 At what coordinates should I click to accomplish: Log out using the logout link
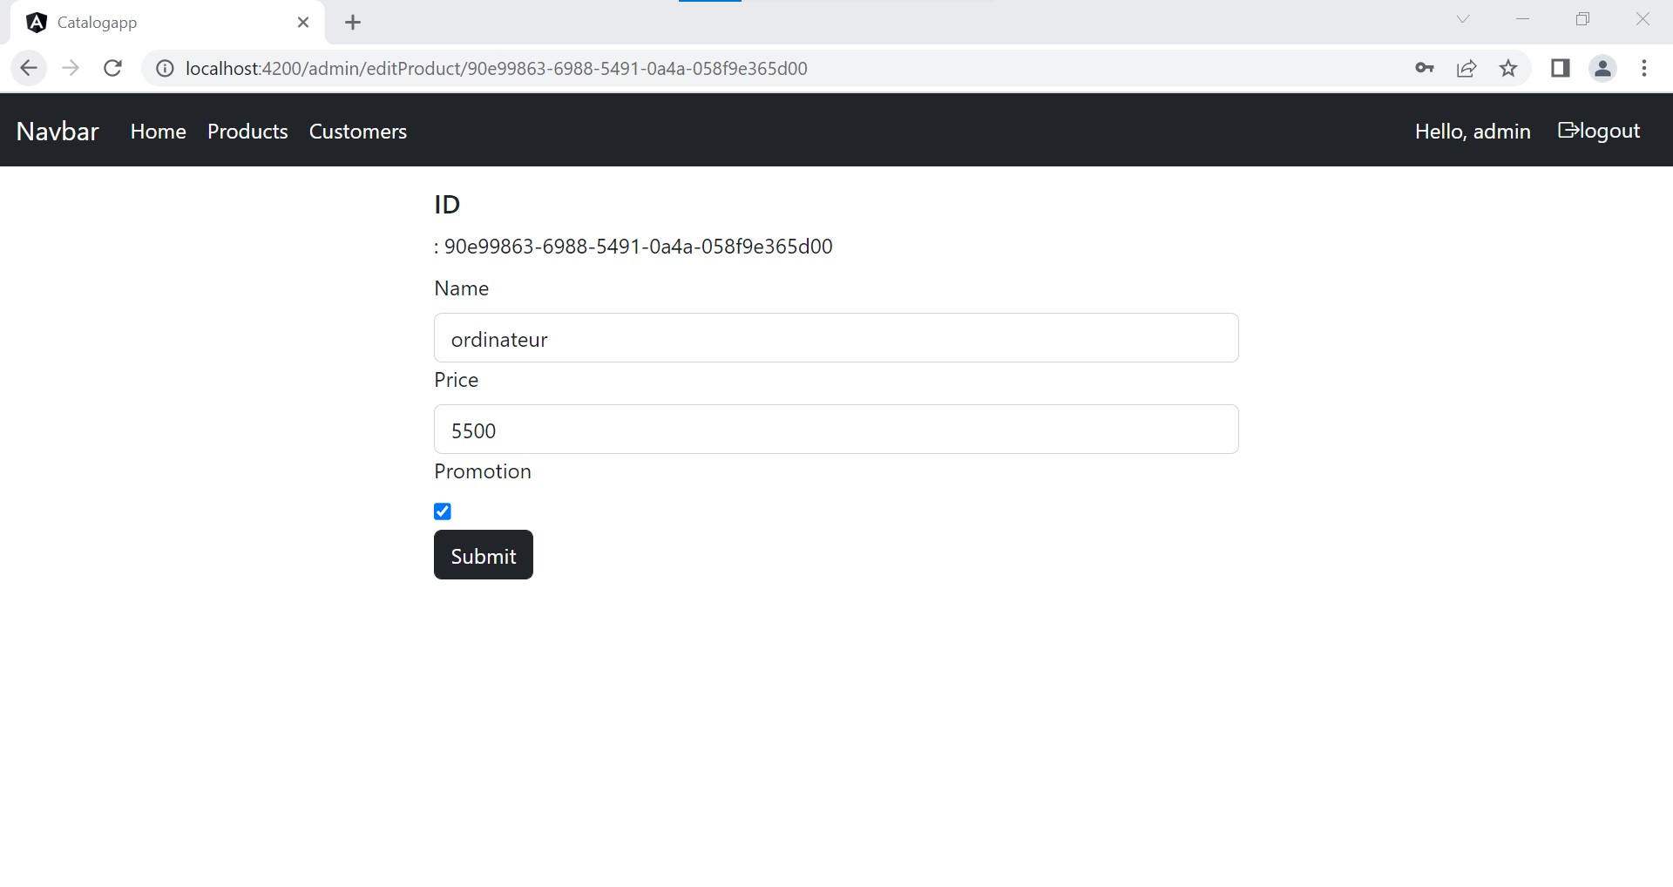1599,131
